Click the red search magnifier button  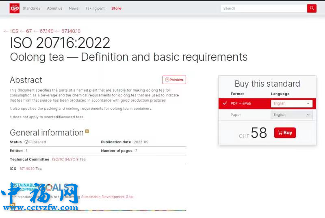312,8
